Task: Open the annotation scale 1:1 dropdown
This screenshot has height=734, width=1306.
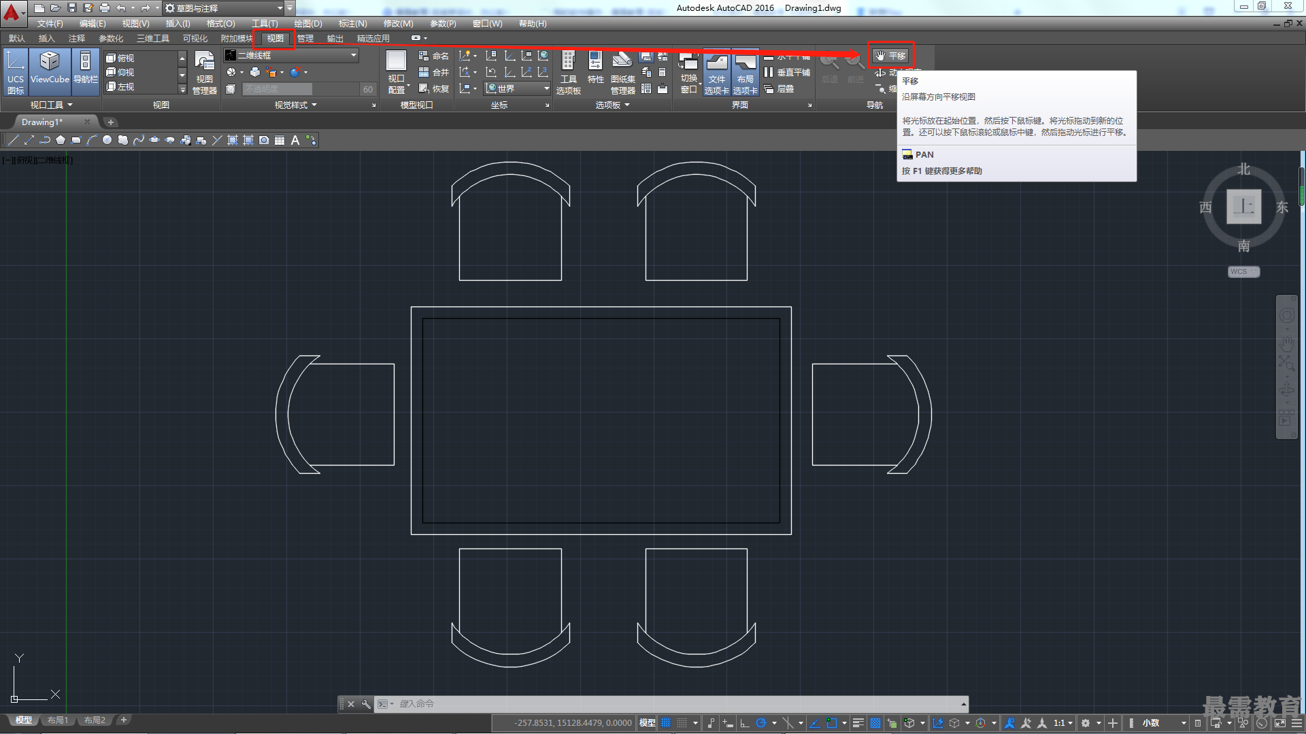Action: [x=1063, y=723]
